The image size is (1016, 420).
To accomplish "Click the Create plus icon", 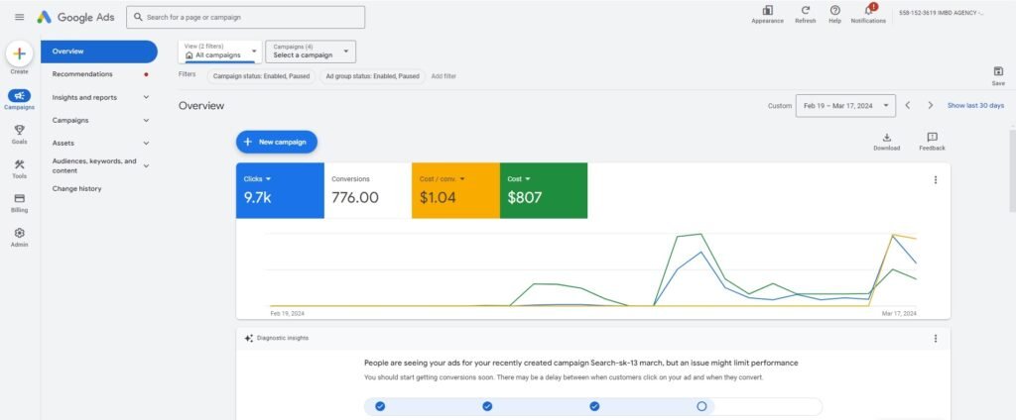I will (20, 53).
